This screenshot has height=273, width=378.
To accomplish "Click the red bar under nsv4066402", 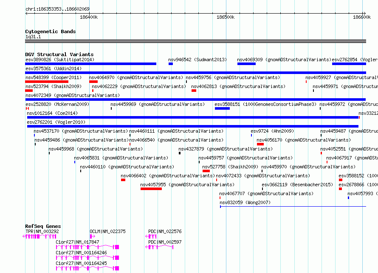I will (x=123, y=180).
